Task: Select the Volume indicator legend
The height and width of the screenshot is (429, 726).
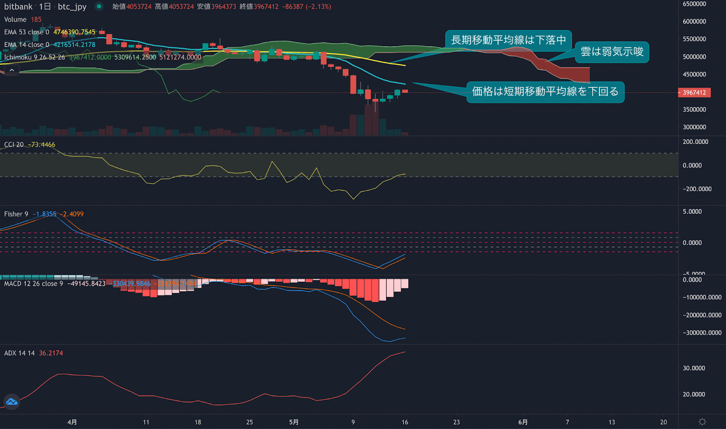Action: coord(15,19)
